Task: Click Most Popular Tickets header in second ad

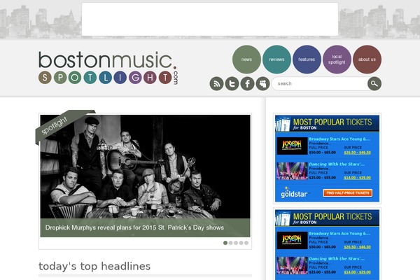Action: [327, 218]
